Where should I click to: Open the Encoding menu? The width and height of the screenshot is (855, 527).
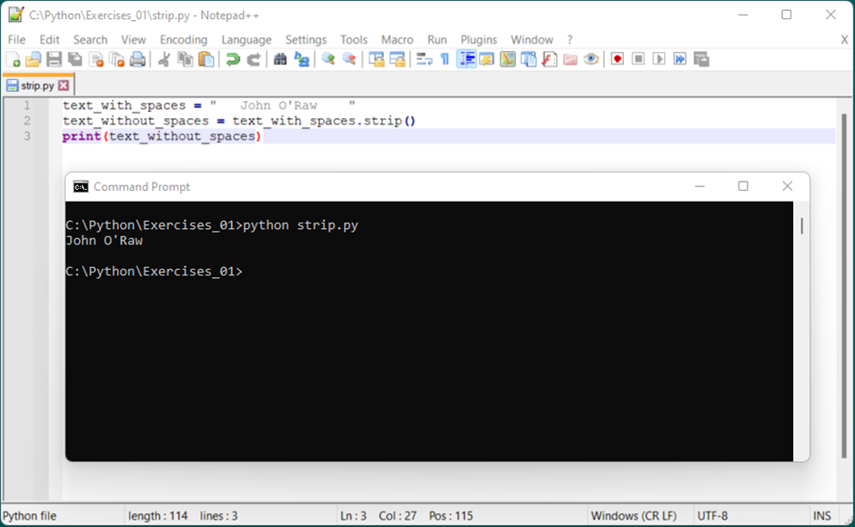[x=183, y=39]
